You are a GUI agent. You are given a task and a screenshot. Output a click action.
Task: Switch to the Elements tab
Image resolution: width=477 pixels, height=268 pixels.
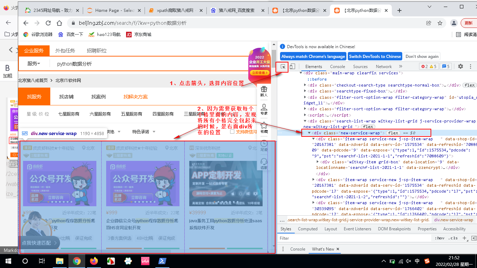coord(314,67)
